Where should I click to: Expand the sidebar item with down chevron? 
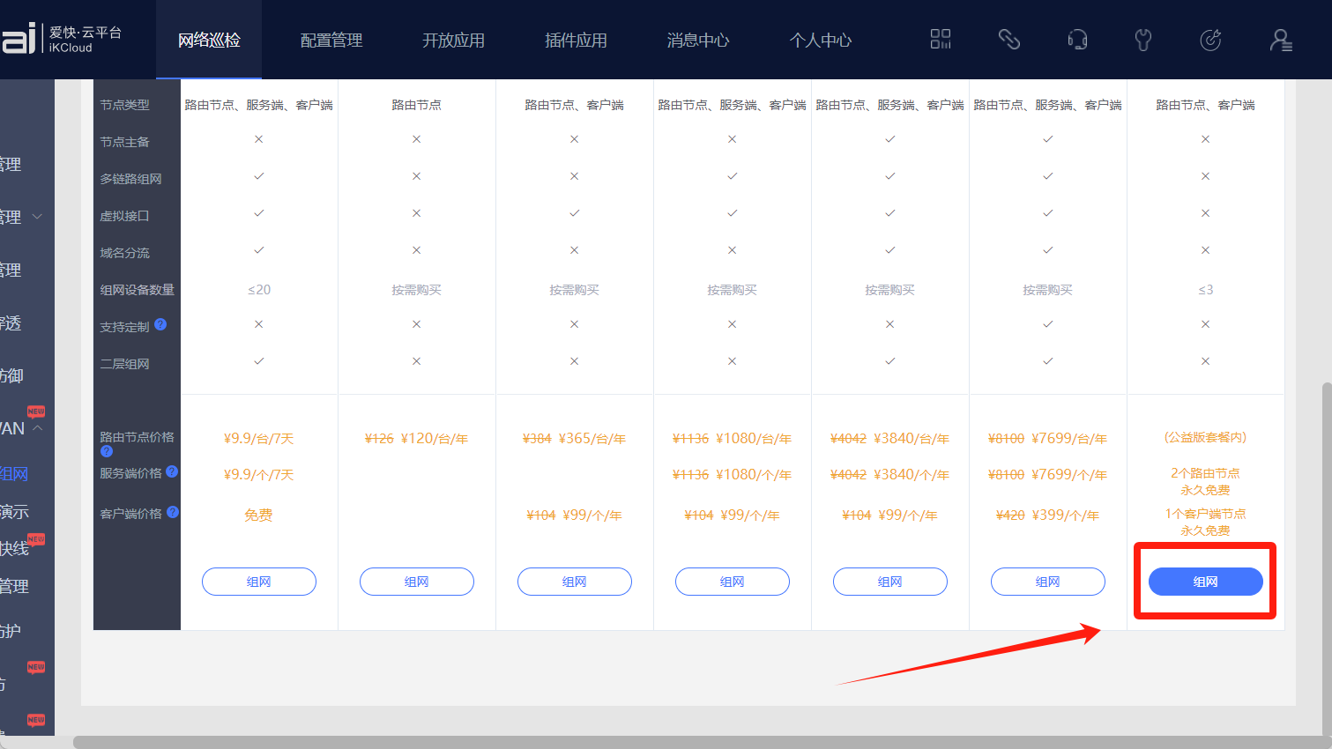[37, 217]
